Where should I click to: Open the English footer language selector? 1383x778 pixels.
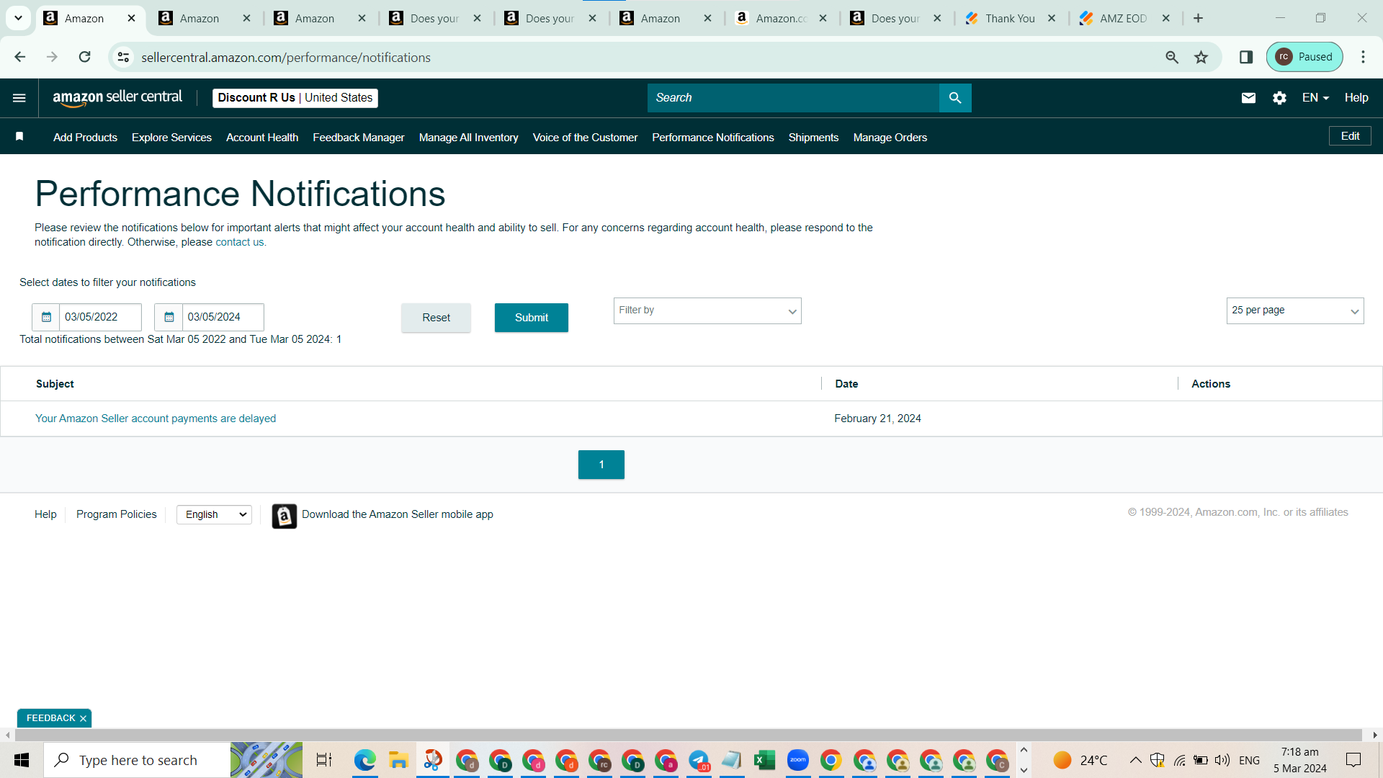pyautogui.click(x=214, y=514)
